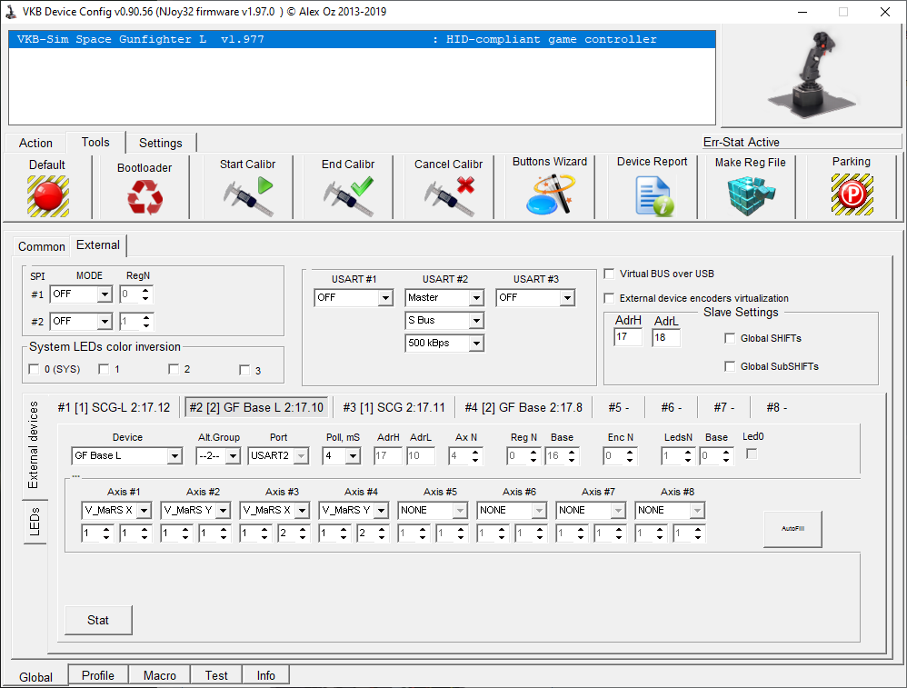The width and height of the screenshot is (907, 688).
Task: Open the Alt.Group dropdown
Action: 233,456
